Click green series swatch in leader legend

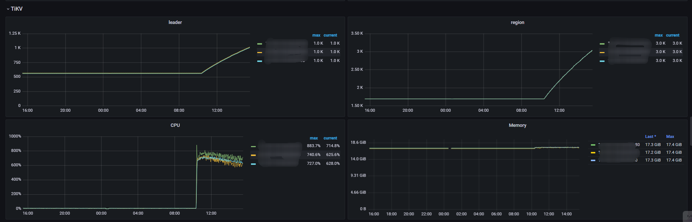[260, 44]
